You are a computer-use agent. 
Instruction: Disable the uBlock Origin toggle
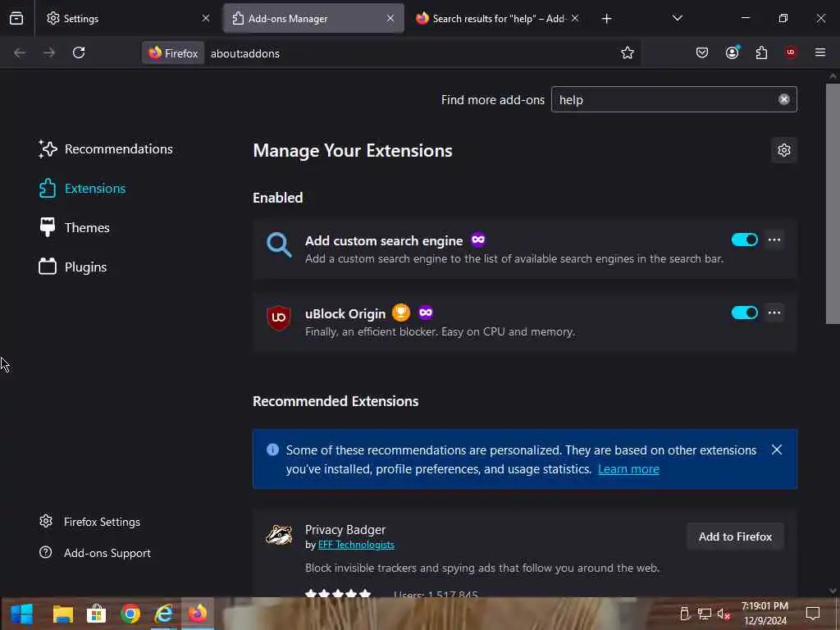(x=745, y=313)
